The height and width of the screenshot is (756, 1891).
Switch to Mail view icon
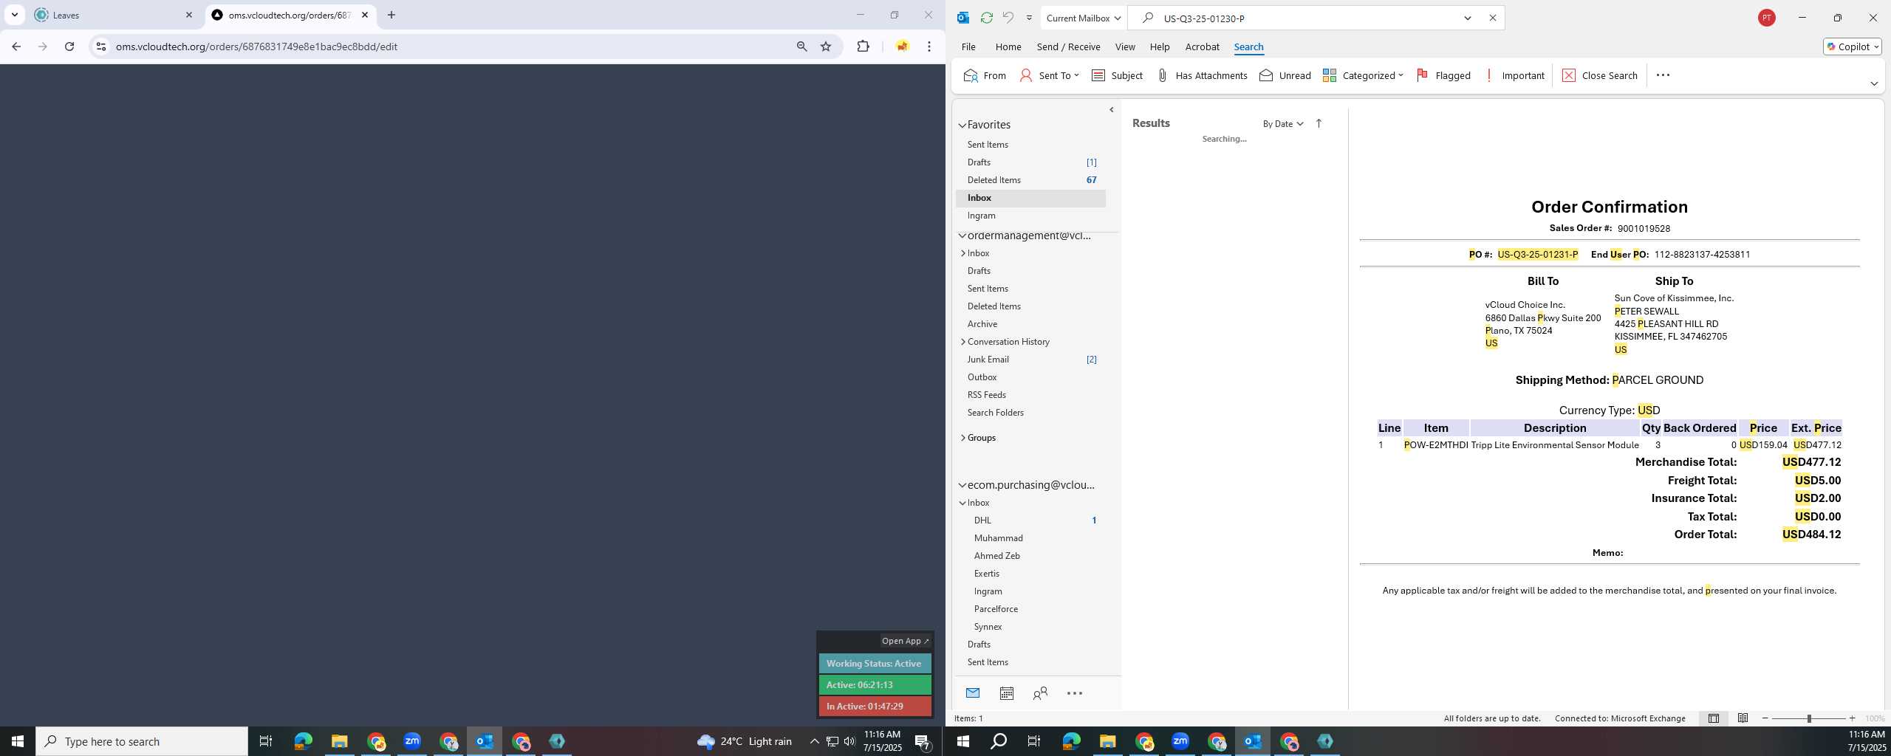[x=972, y=693]
